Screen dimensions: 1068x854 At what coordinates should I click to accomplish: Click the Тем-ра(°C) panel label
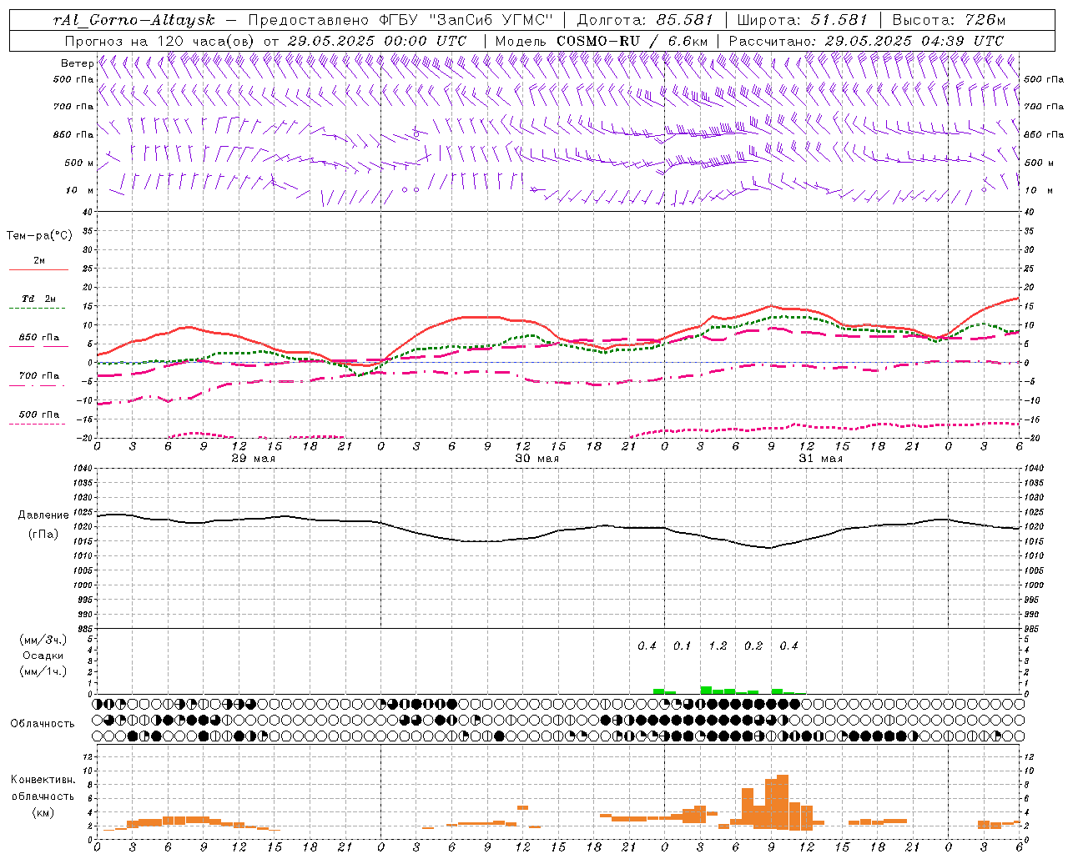pos(39,236)
